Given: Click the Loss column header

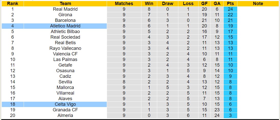Looking at the screenshot, I should pos(188,4).
